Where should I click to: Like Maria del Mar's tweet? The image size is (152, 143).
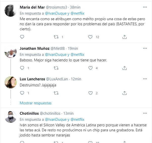pyautogui.click(x=90, y=37)
